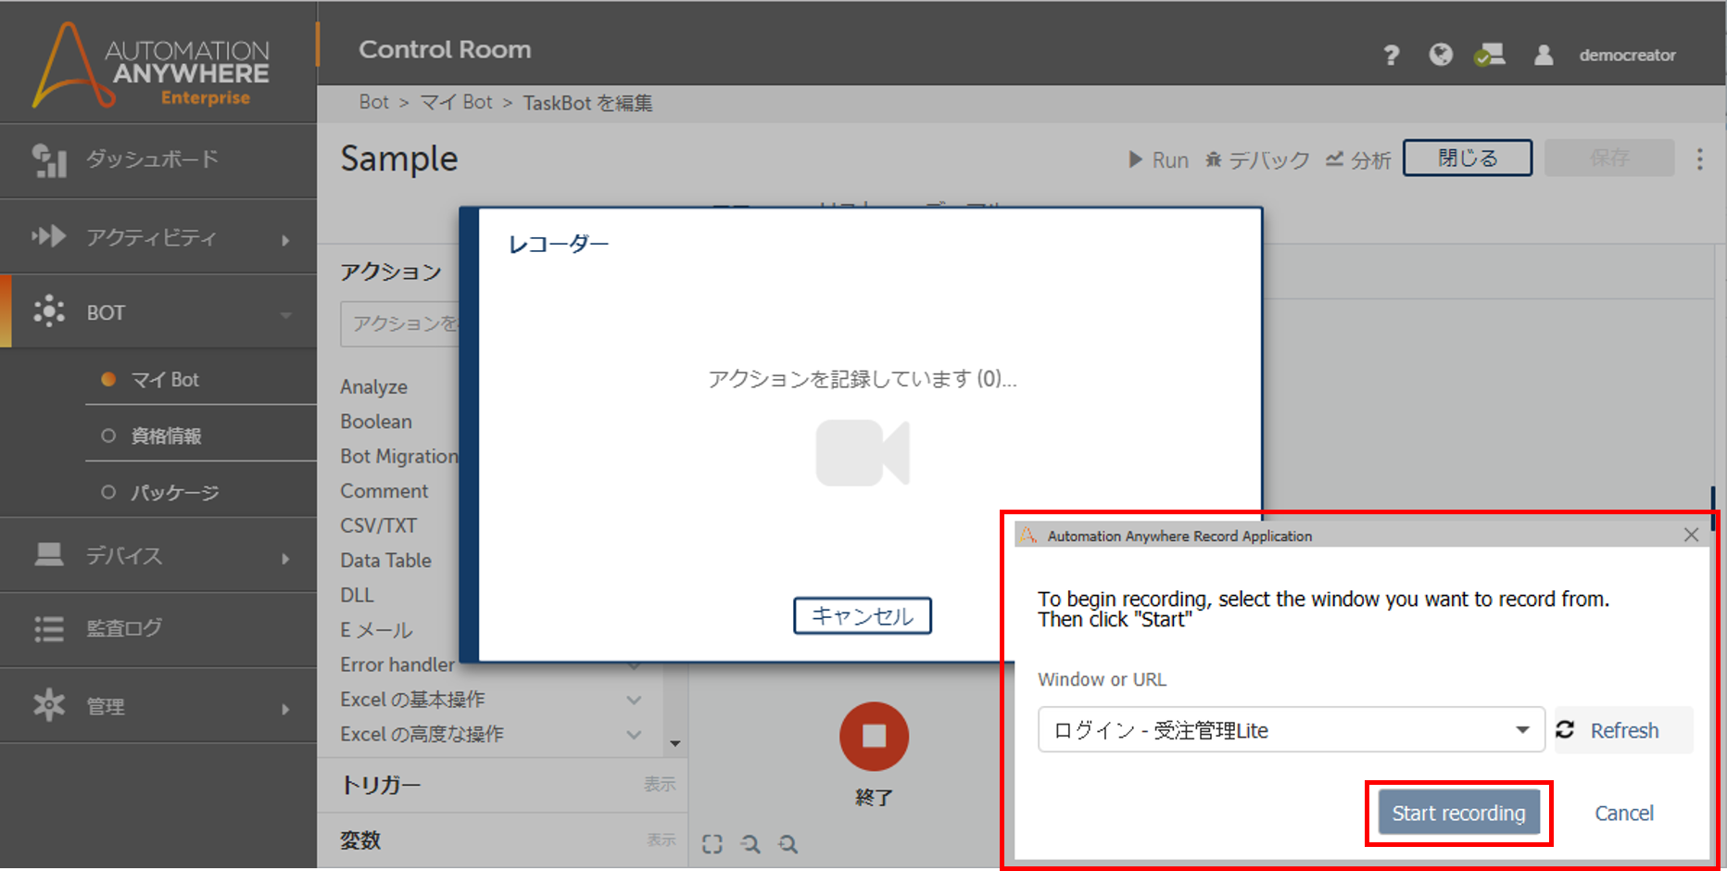1727x871 pixels.
Task: Click the red 終了 stop node
Action: point(874,737)
